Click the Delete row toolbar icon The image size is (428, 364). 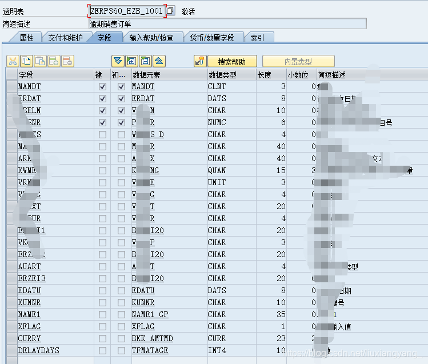tap(67, 61)
